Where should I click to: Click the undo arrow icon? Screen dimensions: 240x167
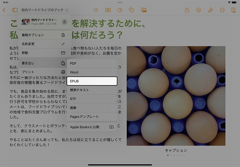(x=199, y=10)
